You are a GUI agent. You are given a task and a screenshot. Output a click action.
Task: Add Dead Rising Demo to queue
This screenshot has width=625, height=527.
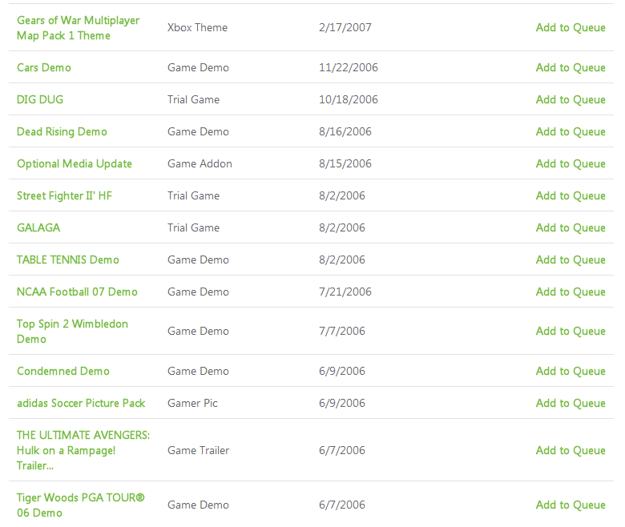click(571, 132)
